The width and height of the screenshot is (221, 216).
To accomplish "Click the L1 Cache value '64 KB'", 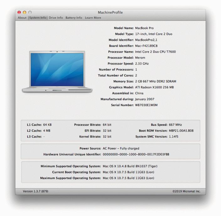I will (x=47, y=125).
